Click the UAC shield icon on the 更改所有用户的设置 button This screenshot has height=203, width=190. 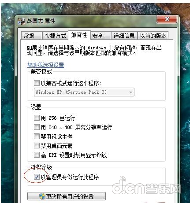pyautogui.click(x=42, y=196)
